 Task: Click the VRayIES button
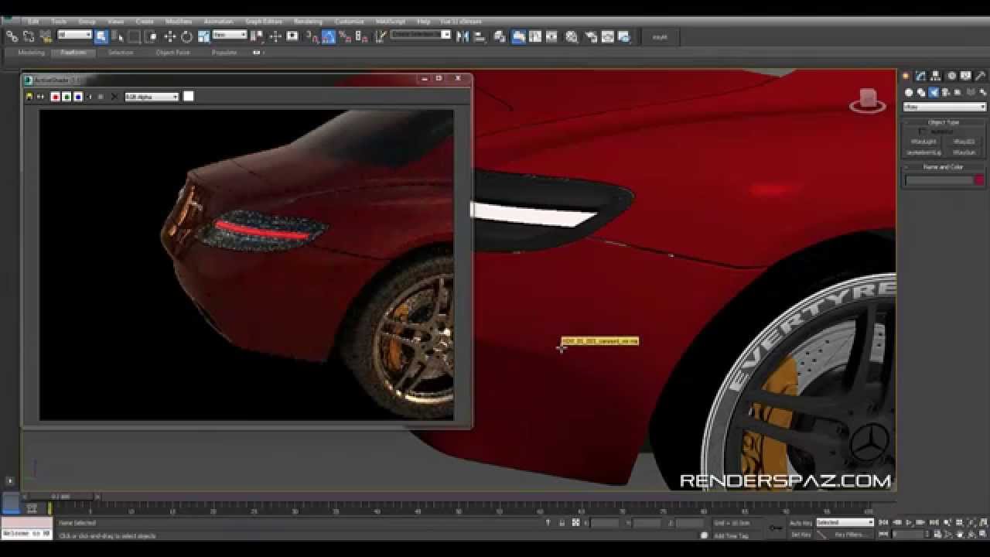click(x=964, y=142)
